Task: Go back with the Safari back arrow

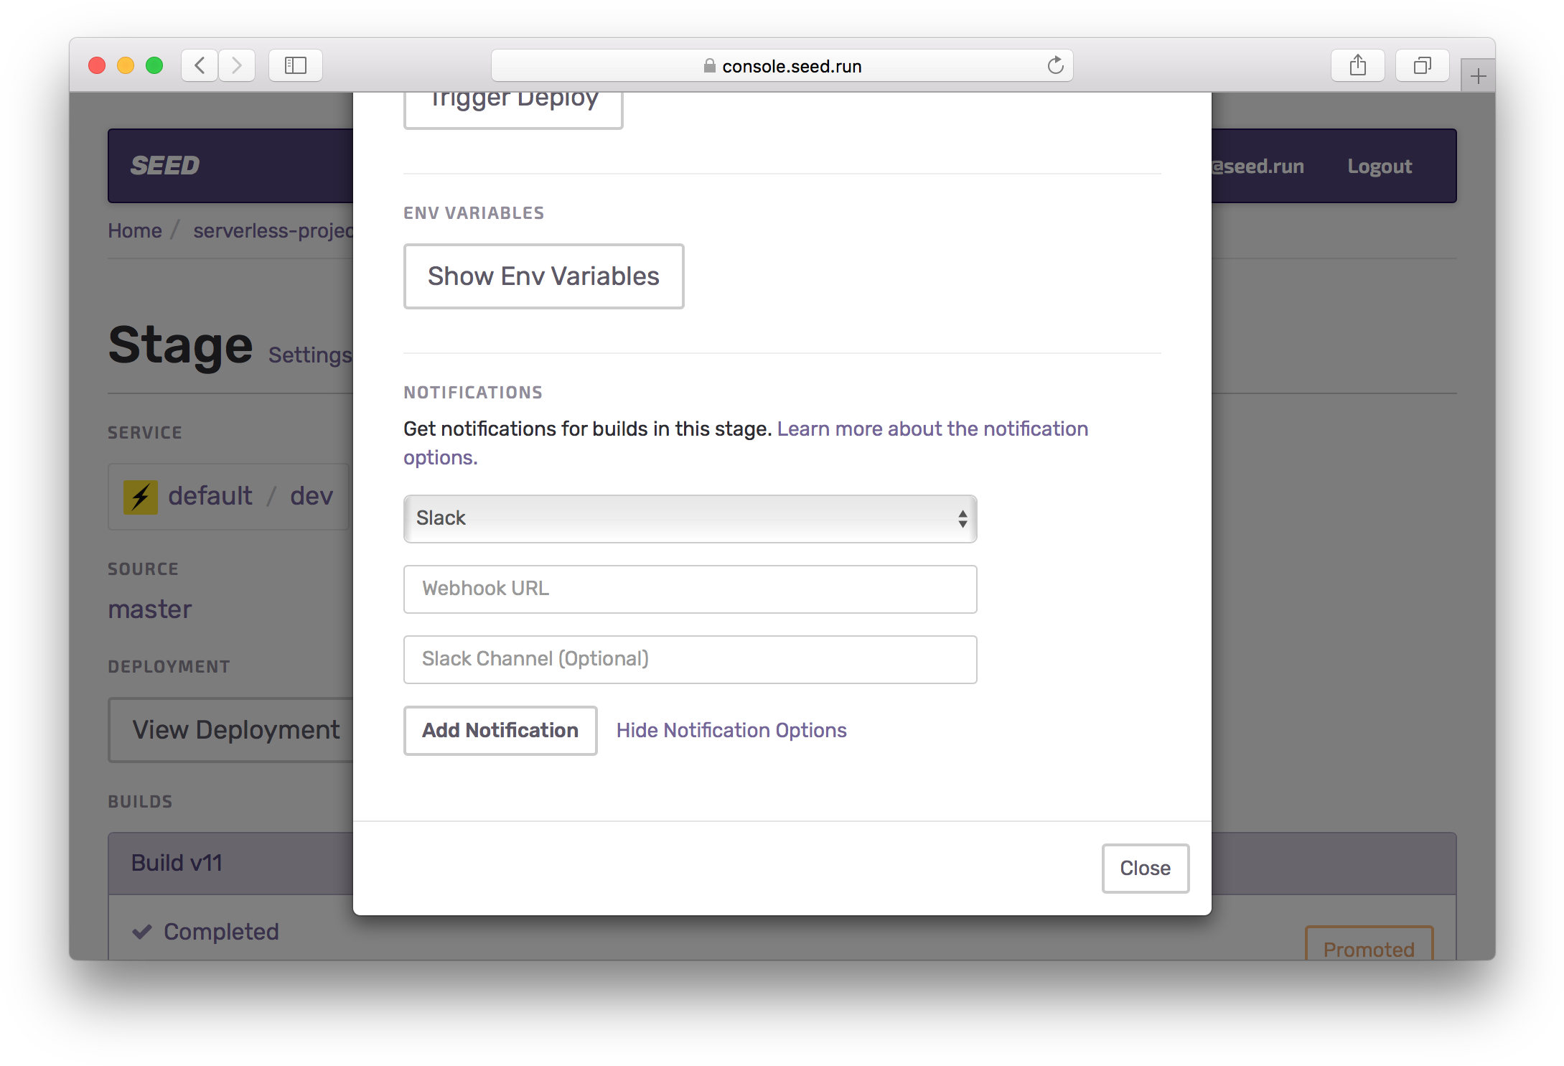Action: pyautogui.click(x=200, y=66)
